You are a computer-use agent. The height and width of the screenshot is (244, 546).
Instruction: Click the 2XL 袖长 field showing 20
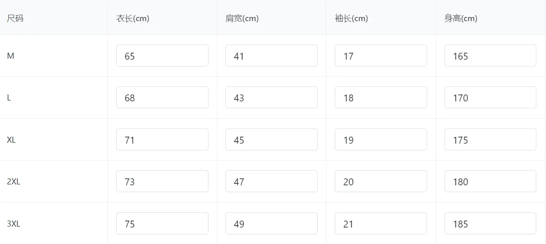(x=381, y=181)
